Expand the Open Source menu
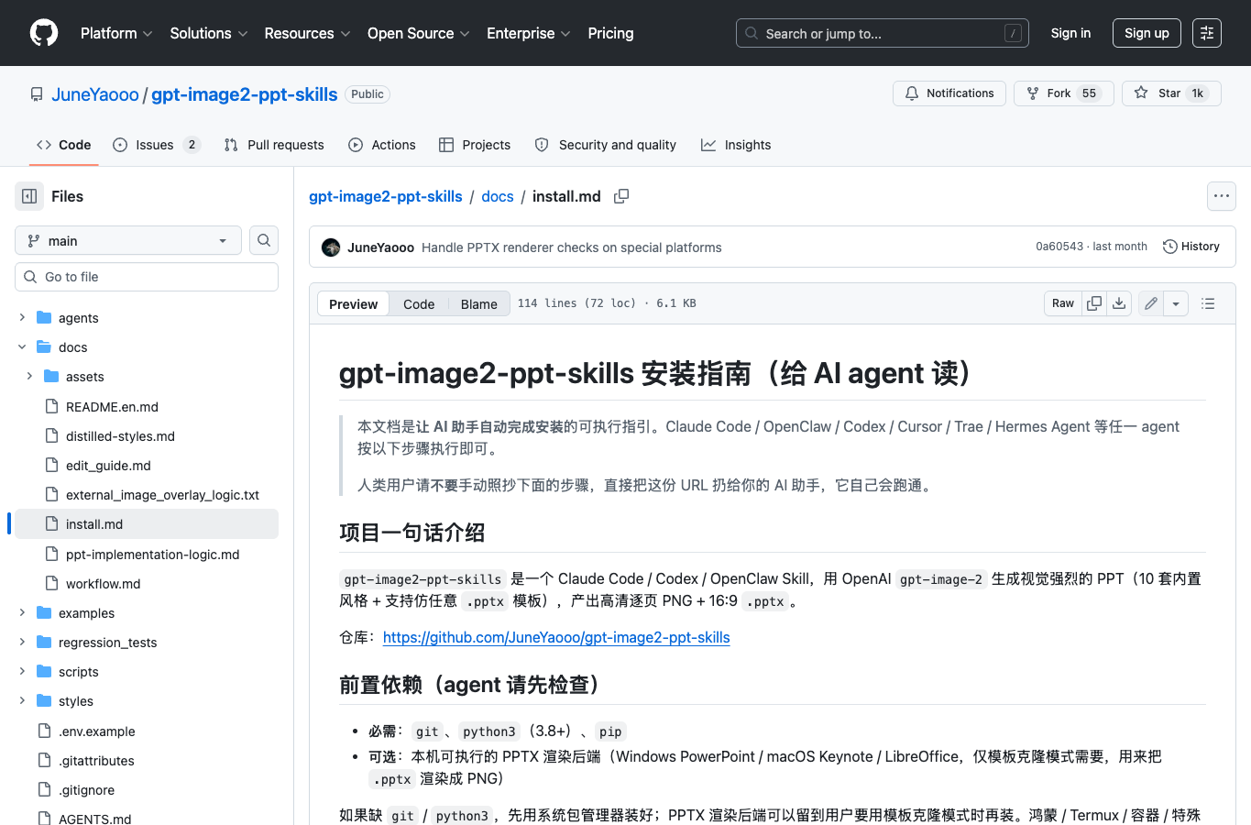The height and width of the screenshot is (825, 1251). (419, 33)
